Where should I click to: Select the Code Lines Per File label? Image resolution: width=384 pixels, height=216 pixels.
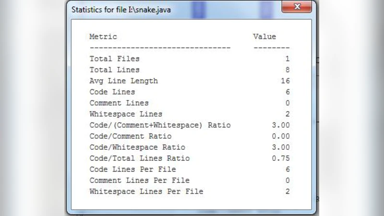click(132, 169)
